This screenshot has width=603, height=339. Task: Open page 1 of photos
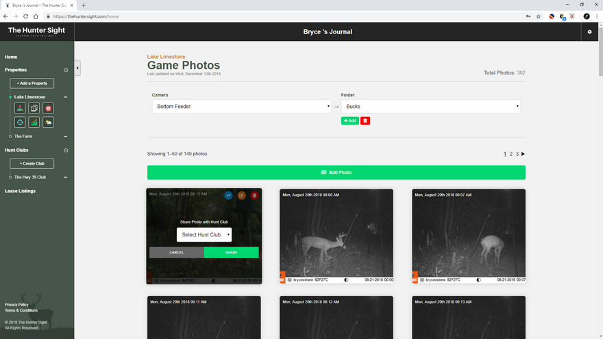pos(505,154)
